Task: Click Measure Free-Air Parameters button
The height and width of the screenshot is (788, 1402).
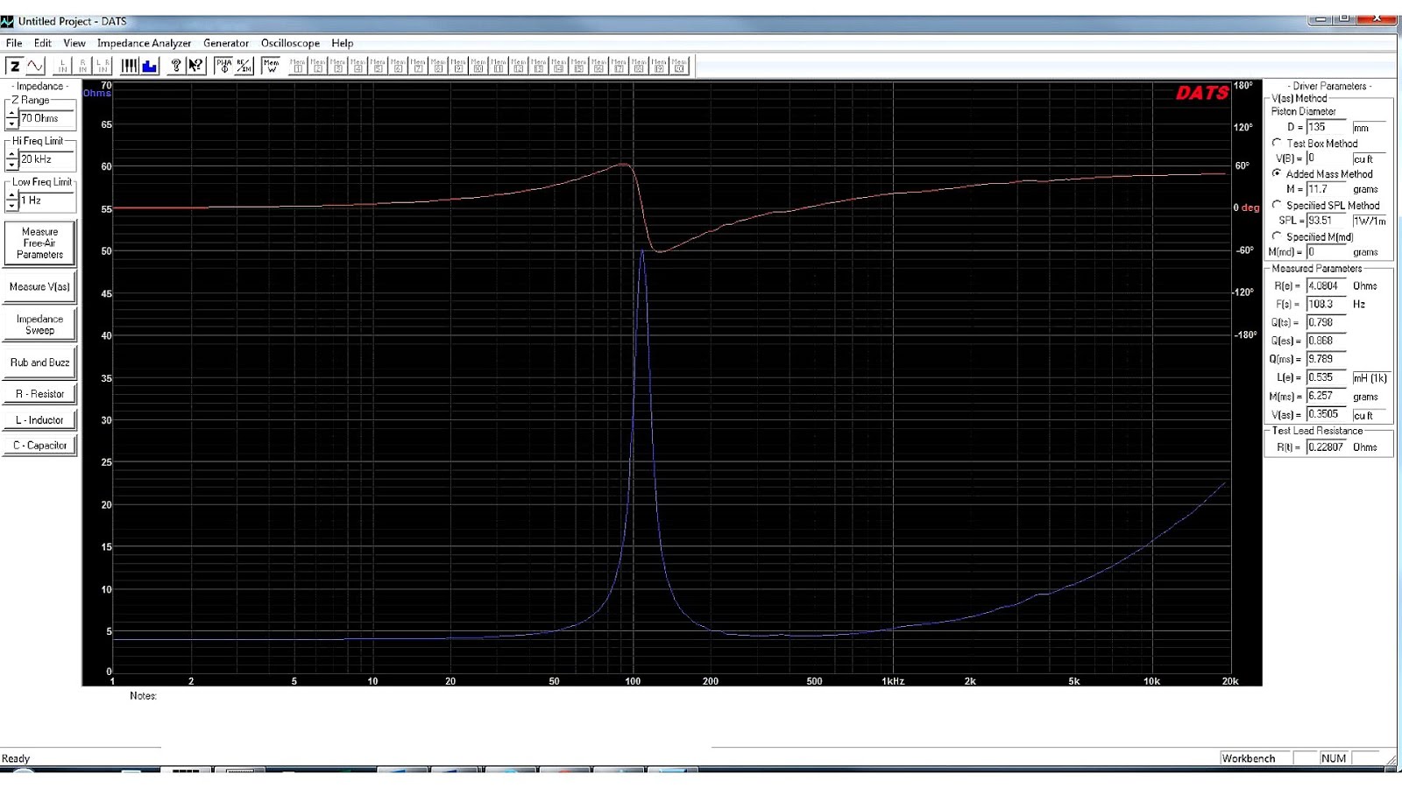Action: tap(39, 243)
